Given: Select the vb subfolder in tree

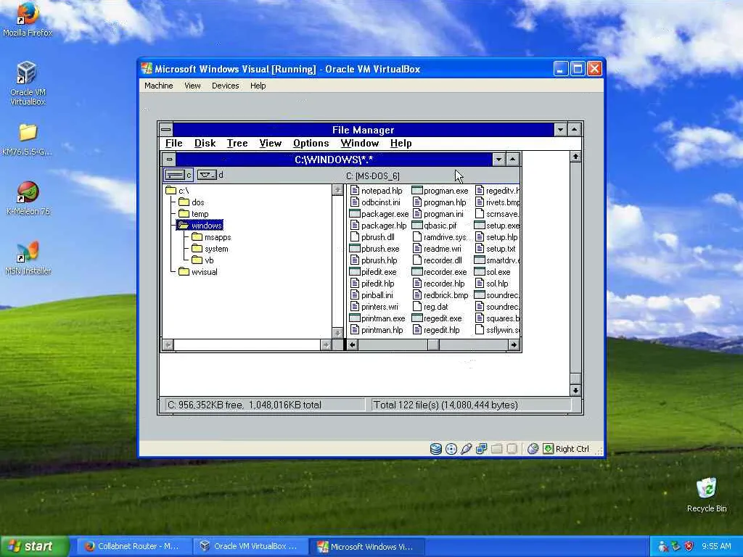Looking at the screenshot, I should [x=203, y=260].
